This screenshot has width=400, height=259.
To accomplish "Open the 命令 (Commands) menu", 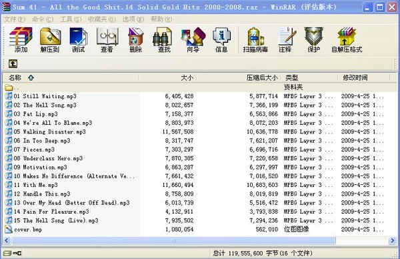I will pos(43,19).
